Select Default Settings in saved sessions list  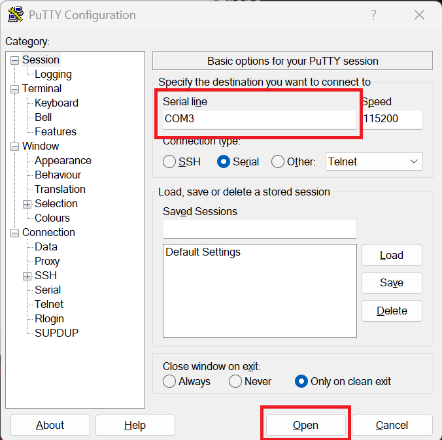click(203, 252)
